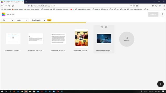Click the padlock site security icon
166x93 pixels.
pos(32,6)
